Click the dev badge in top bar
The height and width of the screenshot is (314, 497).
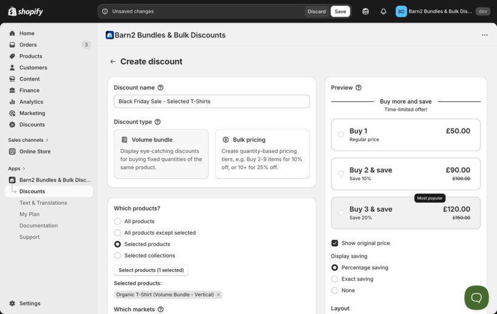click(x=482, y=12)
